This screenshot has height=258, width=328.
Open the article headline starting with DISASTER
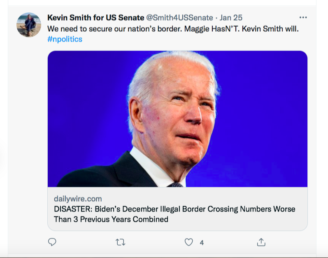pyautogui.click(x=174, y=209)
